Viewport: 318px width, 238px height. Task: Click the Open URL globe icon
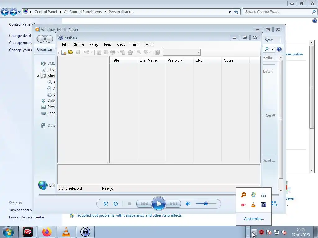click(113, 52)
